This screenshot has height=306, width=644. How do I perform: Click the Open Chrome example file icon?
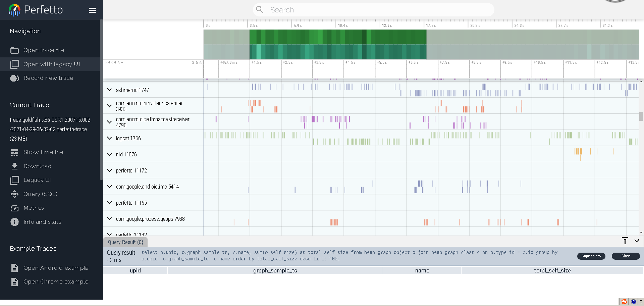[x=14, y=282]
